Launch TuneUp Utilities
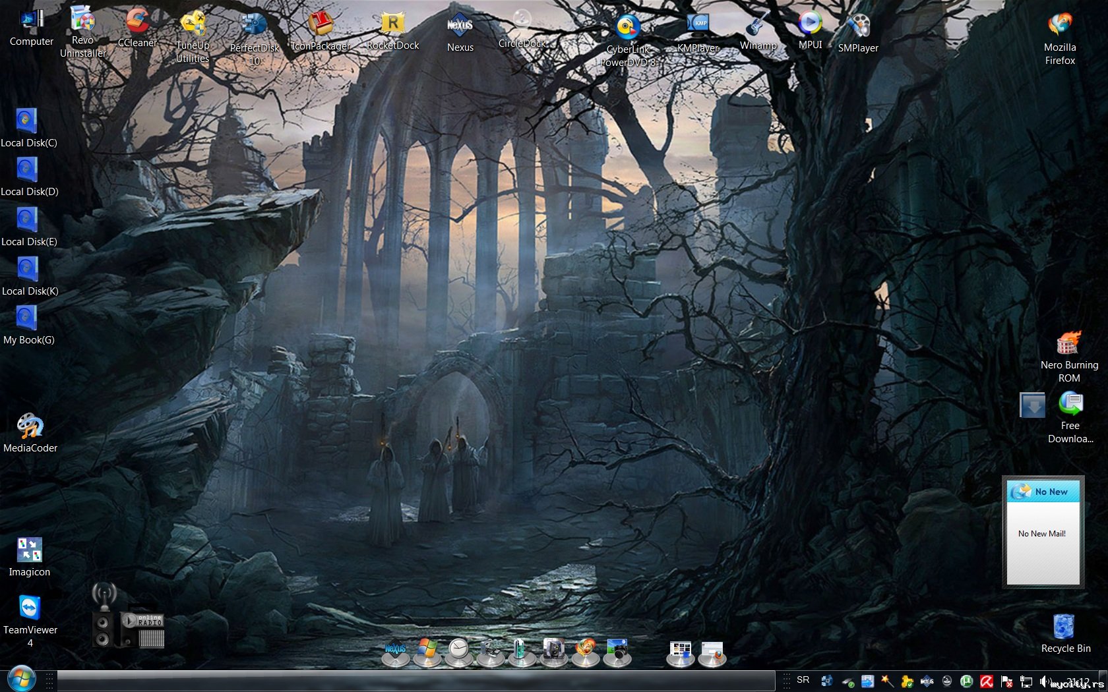Viewport: 1108px width, 692px height. coord(193,38)
